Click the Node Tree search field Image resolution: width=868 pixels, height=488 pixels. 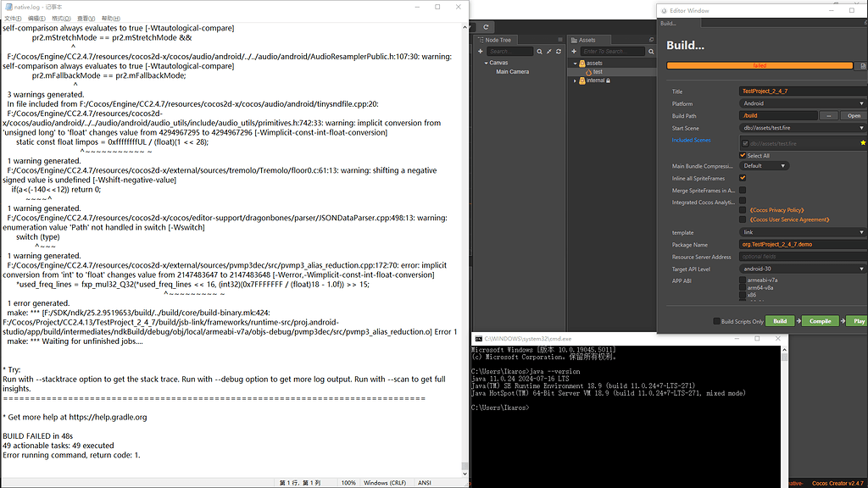click(x=509, y=52)
